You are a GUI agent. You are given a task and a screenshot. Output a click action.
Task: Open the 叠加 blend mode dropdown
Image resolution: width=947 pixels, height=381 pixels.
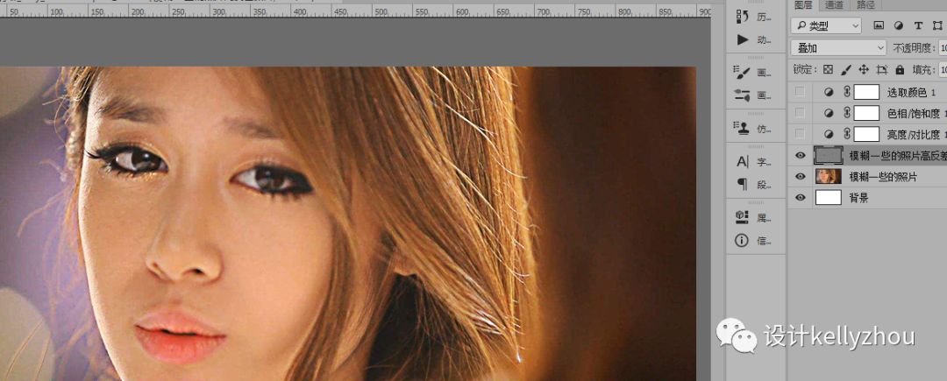[838, 47]
